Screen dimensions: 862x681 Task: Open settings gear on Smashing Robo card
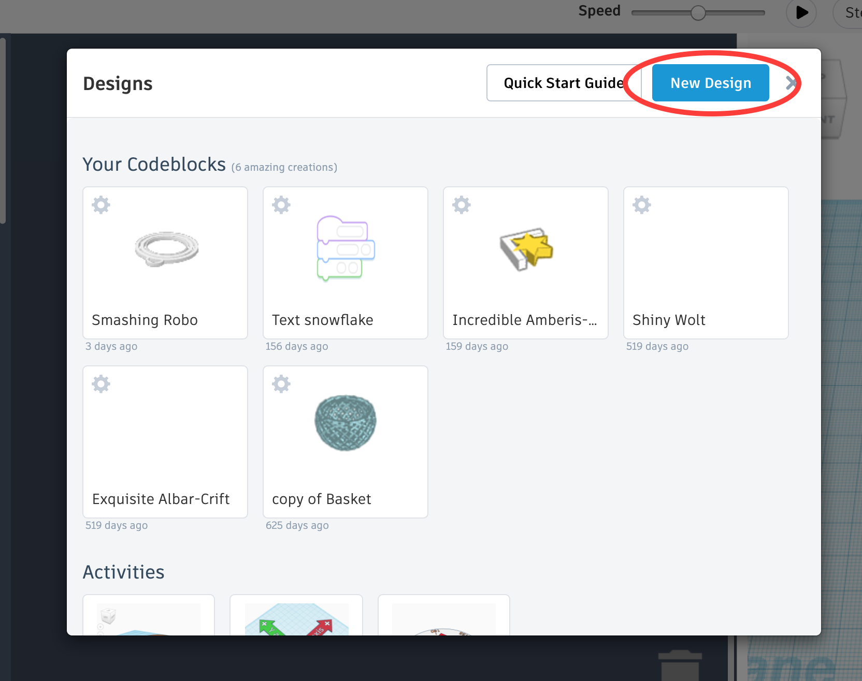(100, 204)
